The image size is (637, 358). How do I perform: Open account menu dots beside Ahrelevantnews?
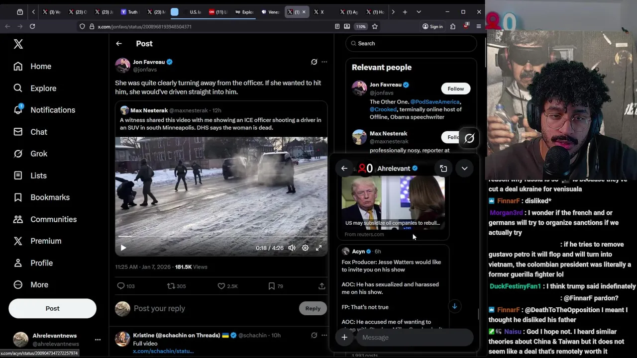pyautogui.click(x=98, y=340)
